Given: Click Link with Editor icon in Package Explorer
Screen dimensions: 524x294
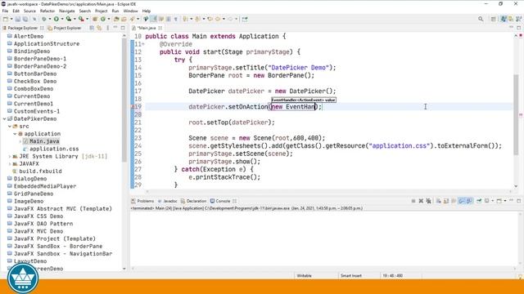Looking at the screenshot, I should click(99, 28).
